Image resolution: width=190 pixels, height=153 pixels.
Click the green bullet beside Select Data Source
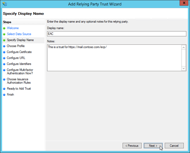4,34
